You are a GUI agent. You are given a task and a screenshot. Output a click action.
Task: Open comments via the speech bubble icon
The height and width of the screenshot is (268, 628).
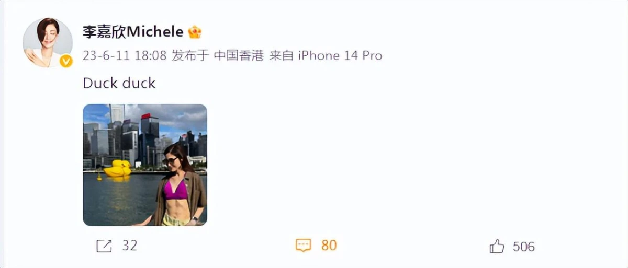(304, 246)
